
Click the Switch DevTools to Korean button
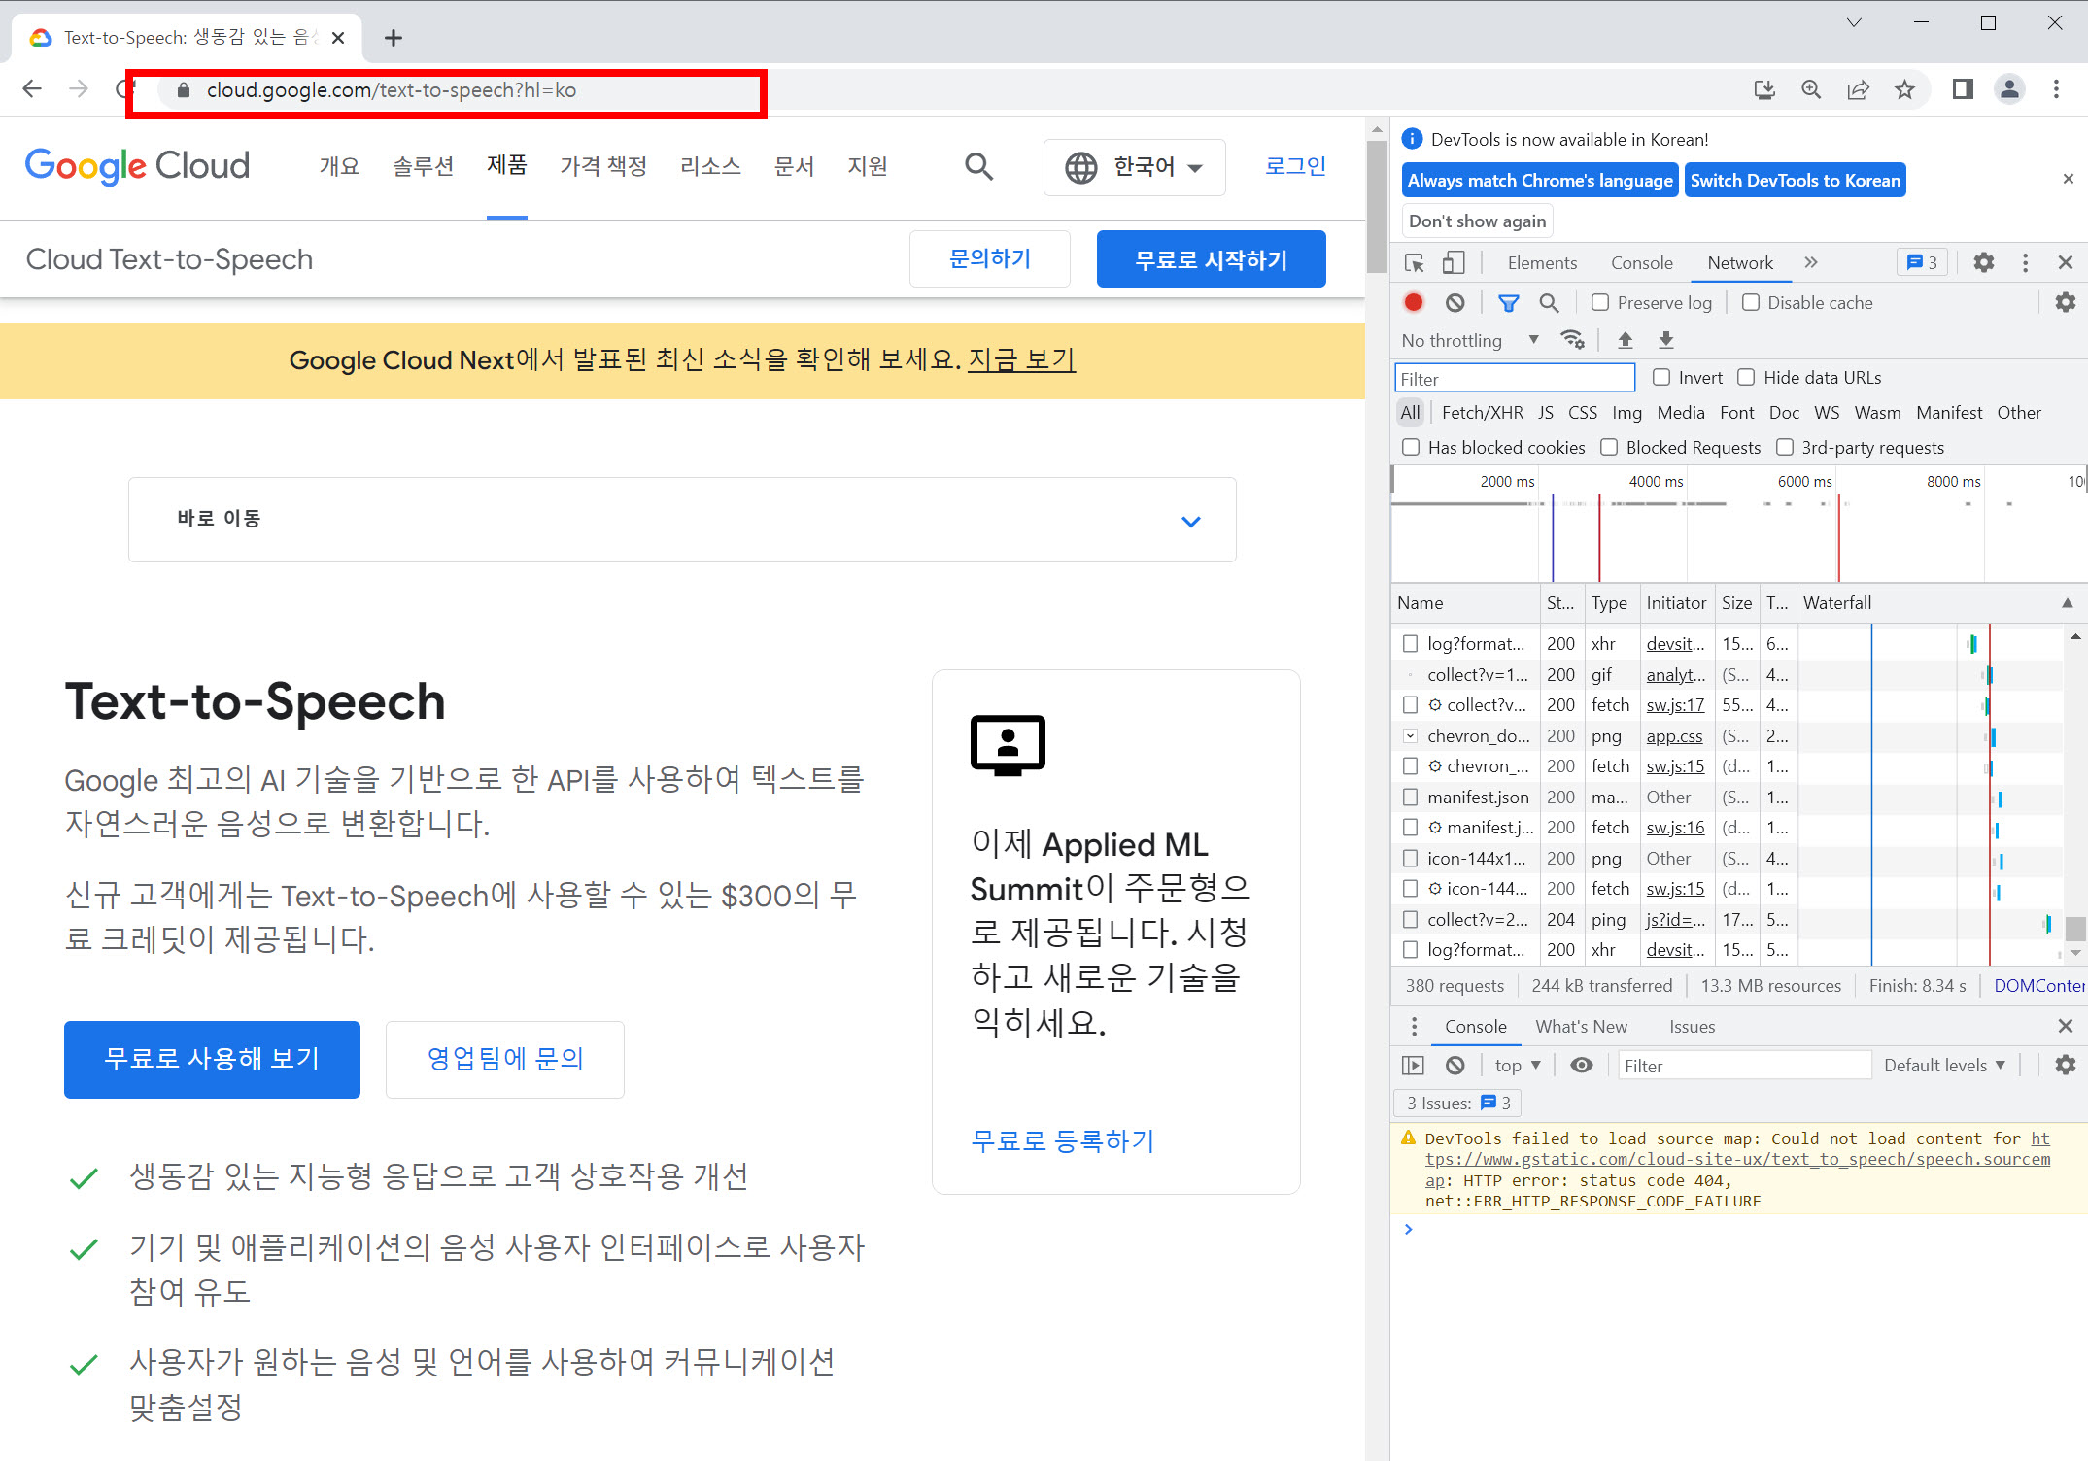(1795, 181)
